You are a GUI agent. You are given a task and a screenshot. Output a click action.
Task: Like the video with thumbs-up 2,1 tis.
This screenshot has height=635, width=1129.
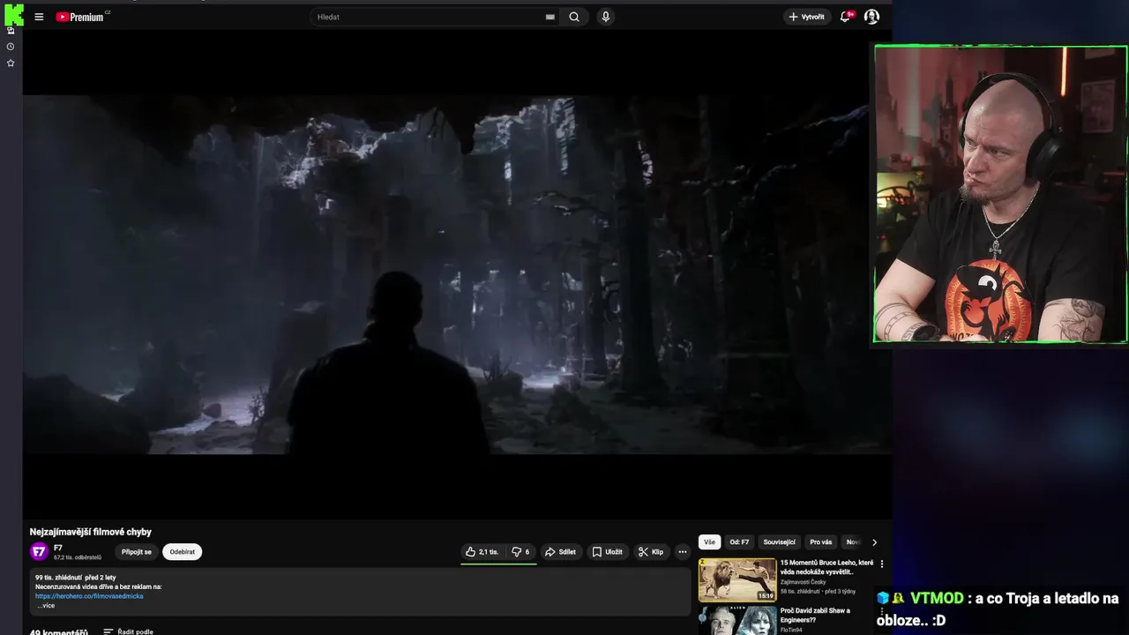click(482, 552)
